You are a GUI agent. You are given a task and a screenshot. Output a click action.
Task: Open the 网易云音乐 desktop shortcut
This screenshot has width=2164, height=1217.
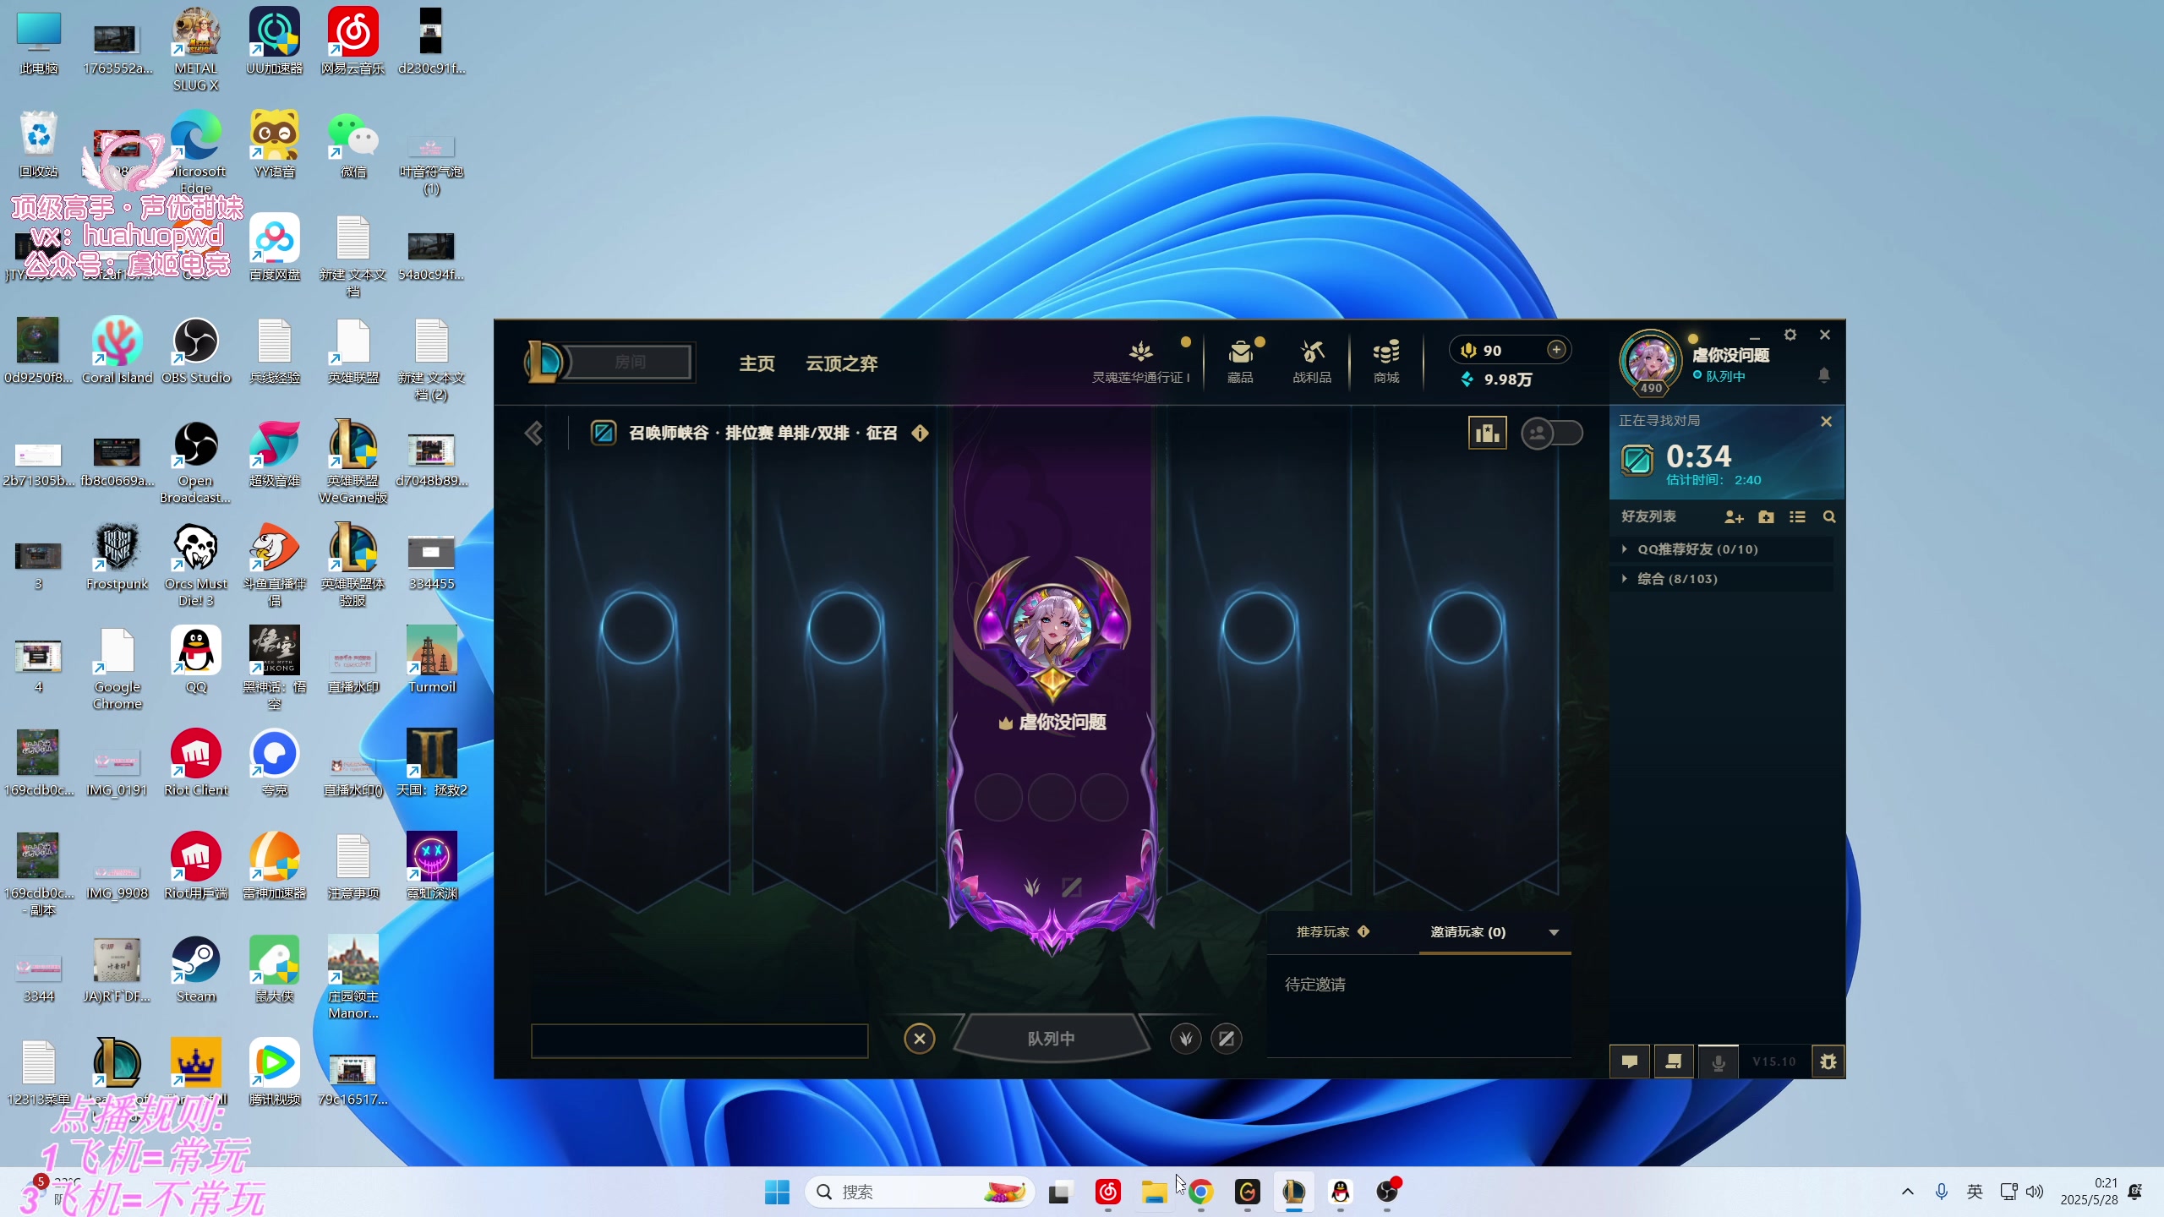(353, 42)
